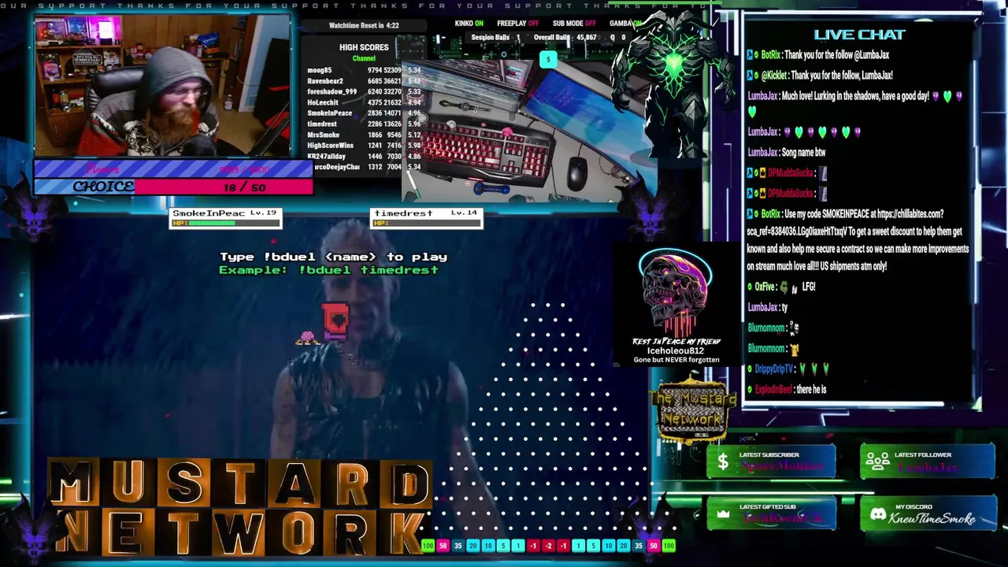Select the Ravenbear2 high score row
Viewport: 1008px width, 567px height.
coord(364,81)
